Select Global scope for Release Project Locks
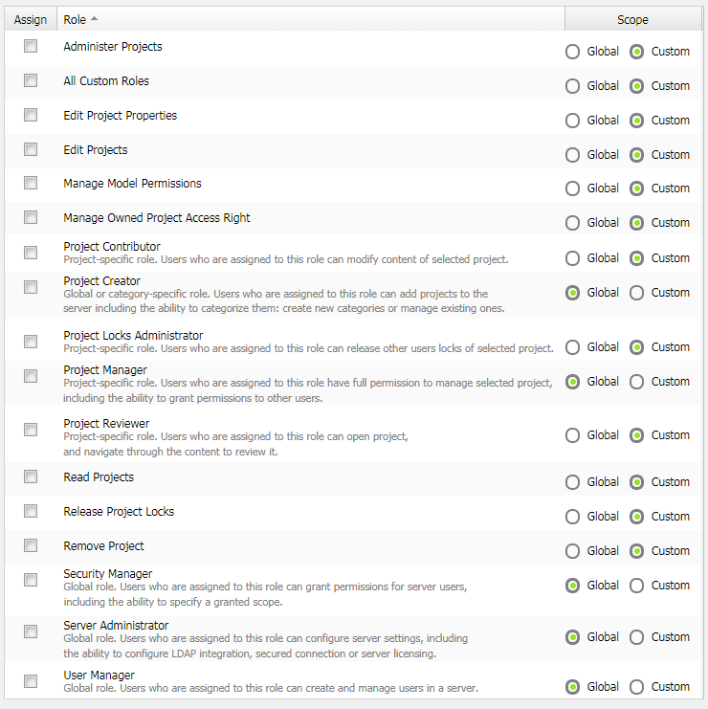 [x=573, y=517]
